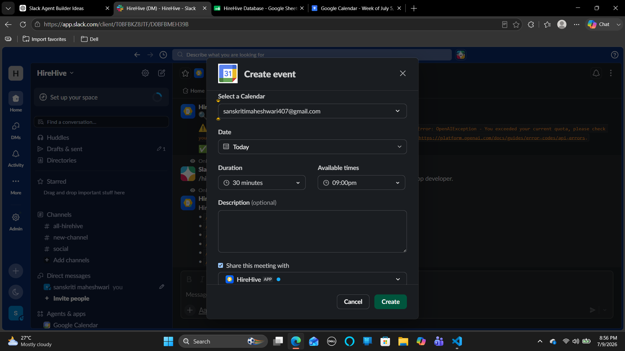
Task: Open conversation more options kebab menu
Action: [x=611, y=73]
